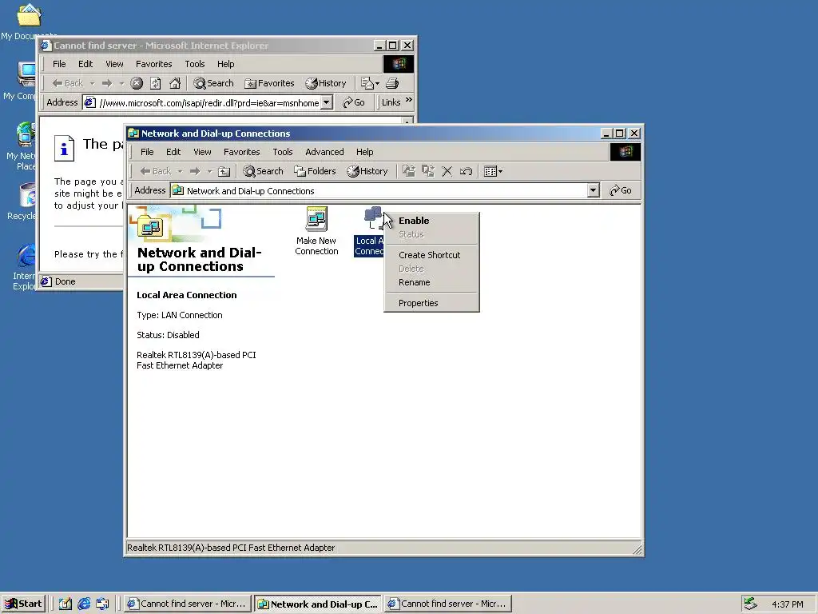
Task: Open Favorites menu in Network and Dial-up Connections
Action: [241, 152]
